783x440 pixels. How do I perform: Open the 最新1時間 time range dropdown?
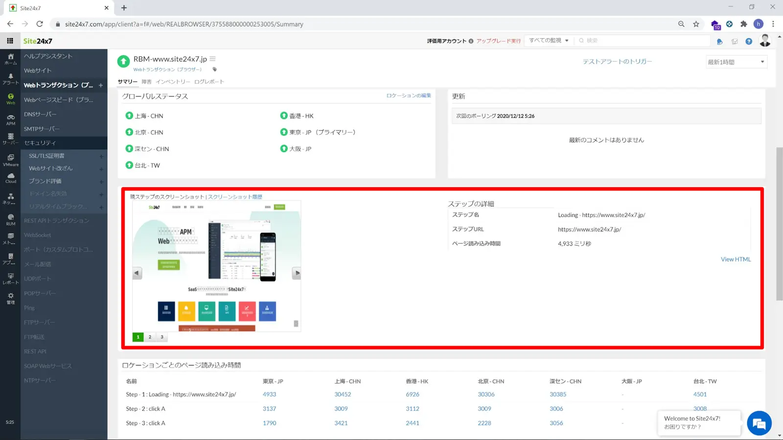point(736,62)
